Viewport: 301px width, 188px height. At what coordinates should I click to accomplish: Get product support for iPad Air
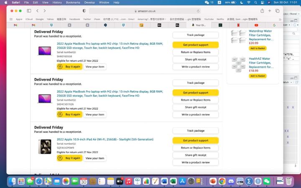coord(195,140)
